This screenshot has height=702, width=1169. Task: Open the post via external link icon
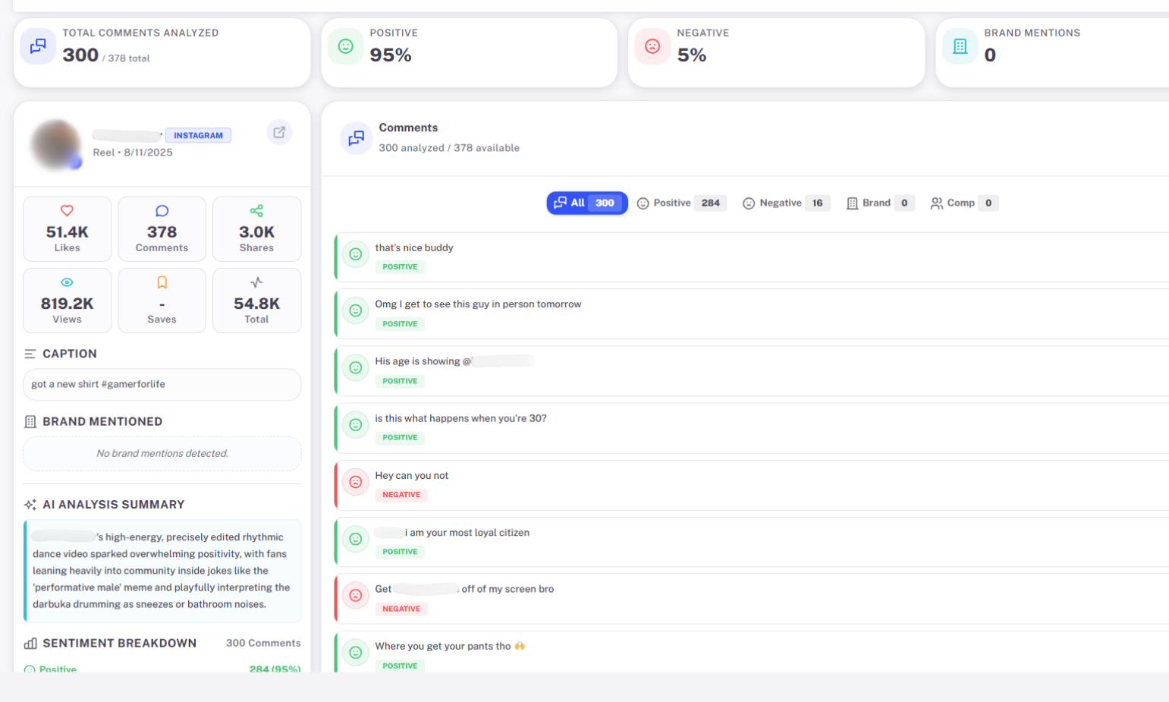coord(279,133)
